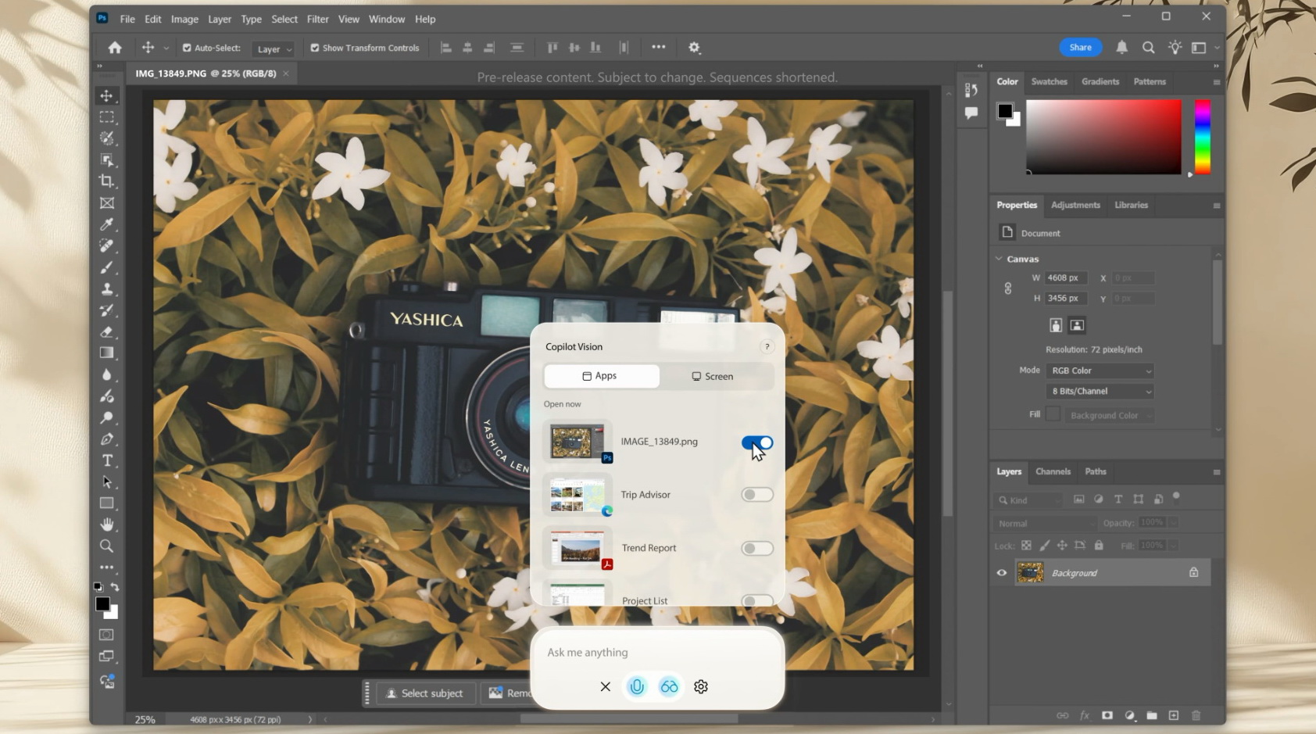Open the 8 Bits/Channel dropdown
Viewport: 1316px width, 734px height.
tap(1100, 391)
